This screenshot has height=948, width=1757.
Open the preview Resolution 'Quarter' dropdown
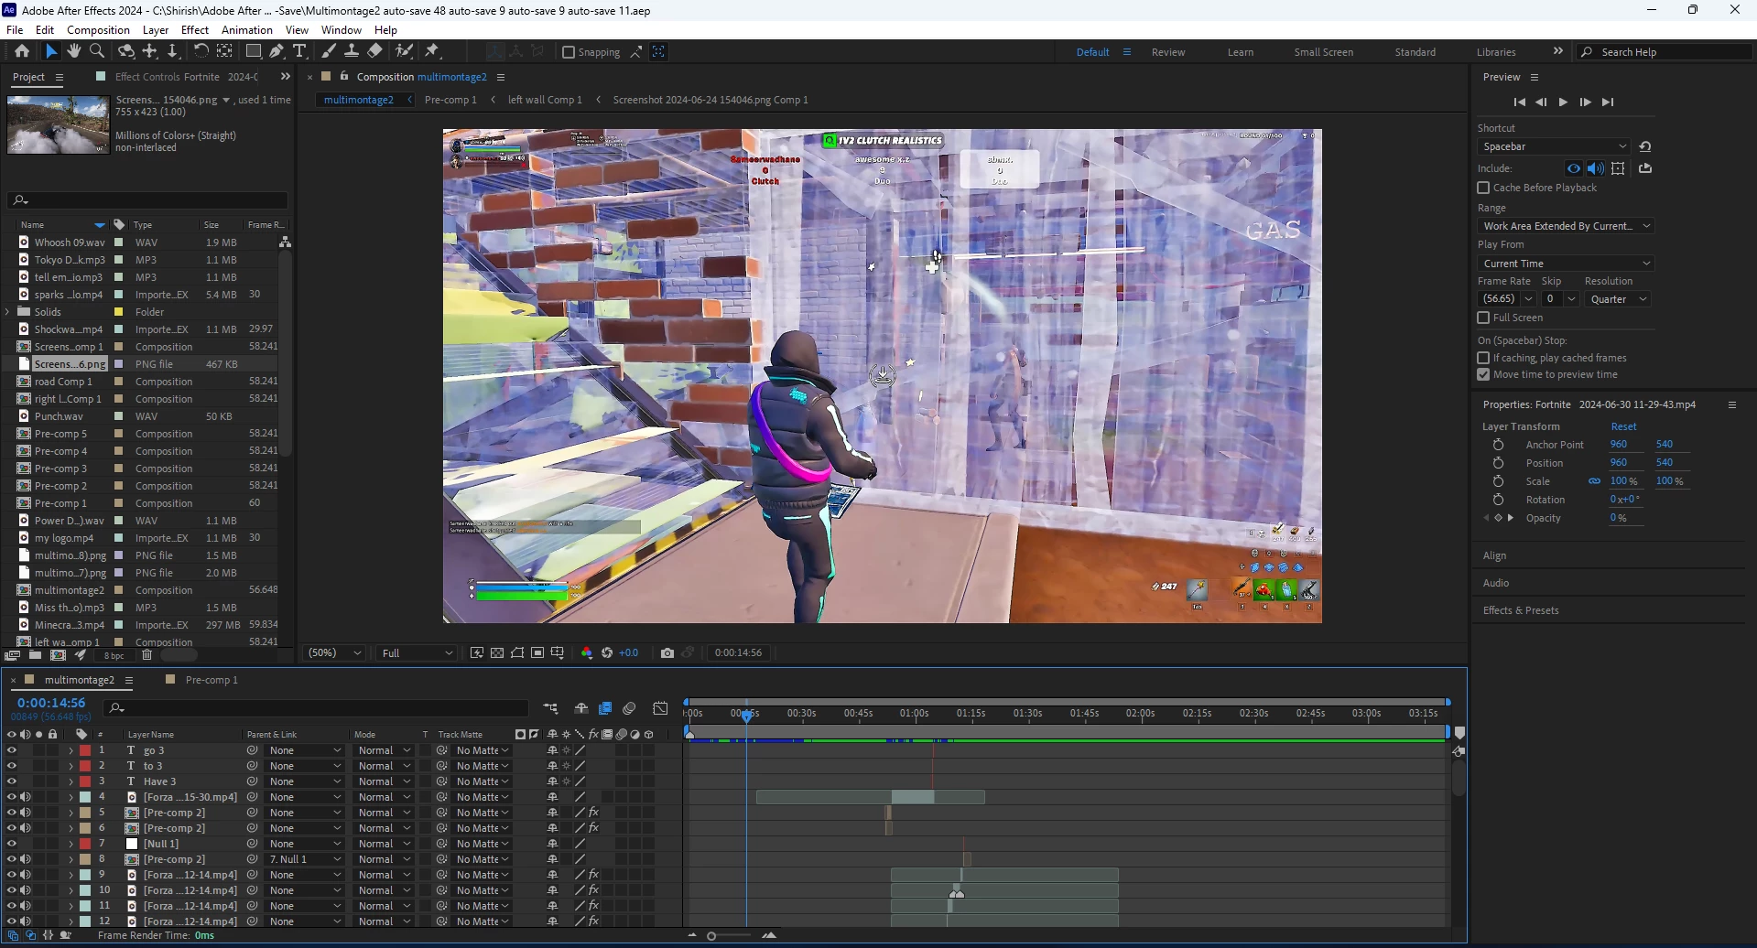pos(1618,299)
